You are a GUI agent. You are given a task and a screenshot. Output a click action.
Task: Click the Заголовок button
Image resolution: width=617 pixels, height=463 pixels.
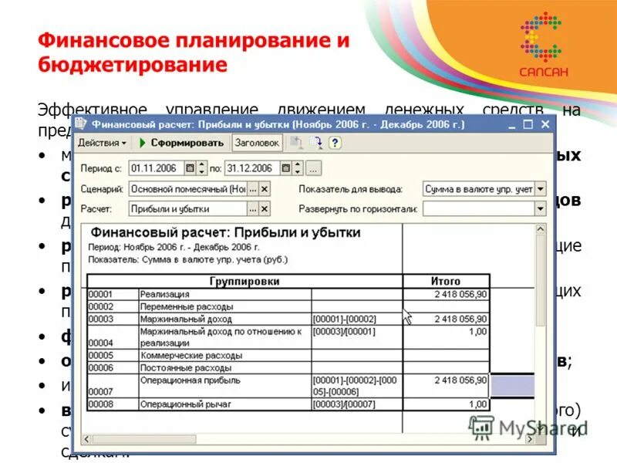(x=256, y=143)
